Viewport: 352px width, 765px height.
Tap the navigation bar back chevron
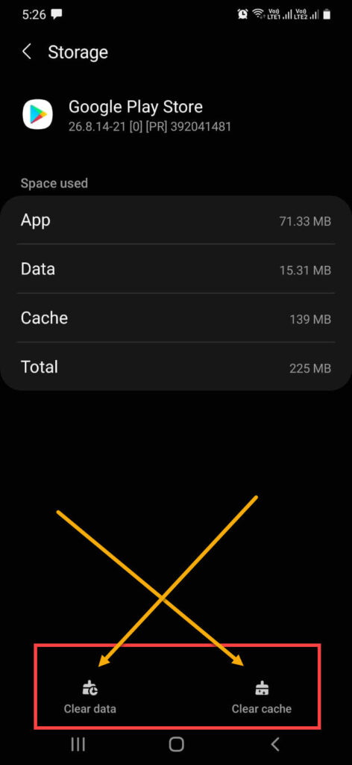[275, 744]
